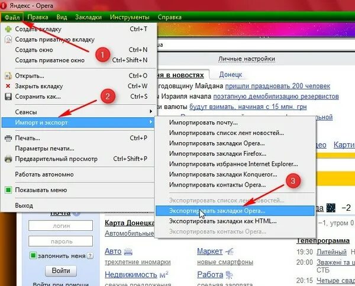The height and width of the screenshot is (286, 355).
Task: Click the open-file icon beside Открыть
Action: coord(8,76)
